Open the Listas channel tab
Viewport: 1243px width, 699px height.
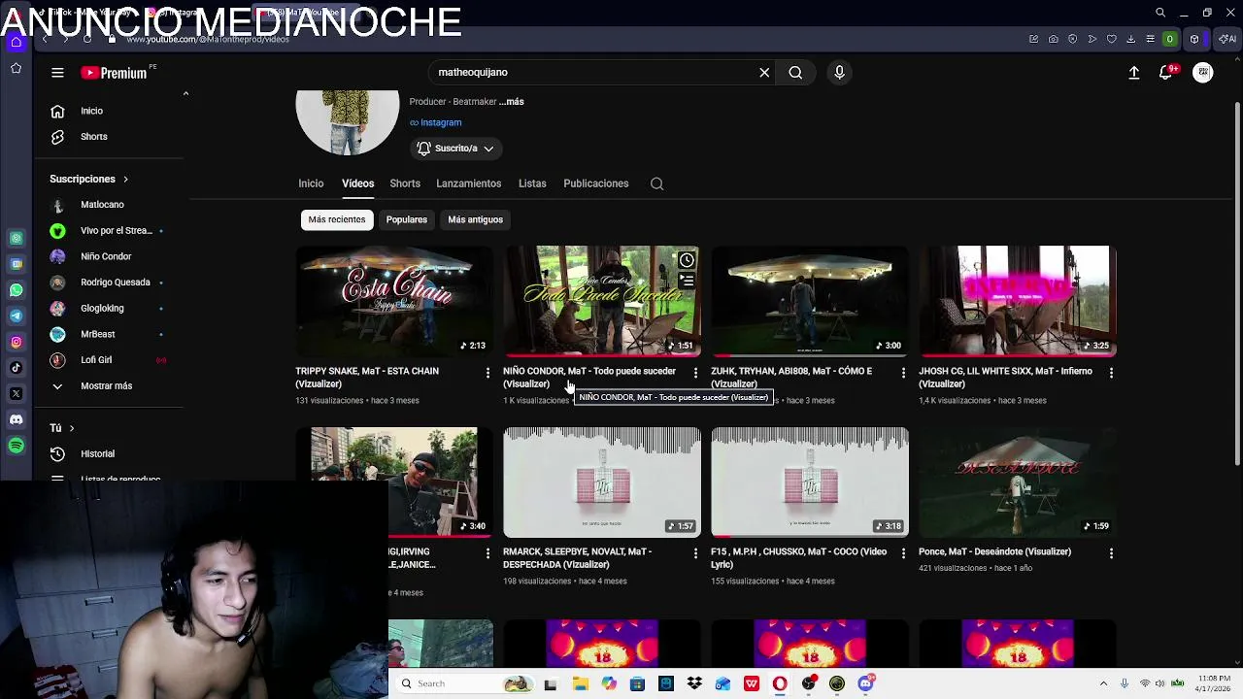tap(532, 183)
